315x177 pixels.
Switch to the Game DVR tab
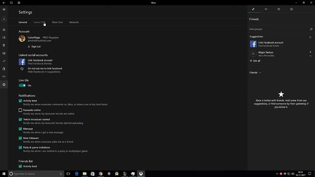pos(39,22)
